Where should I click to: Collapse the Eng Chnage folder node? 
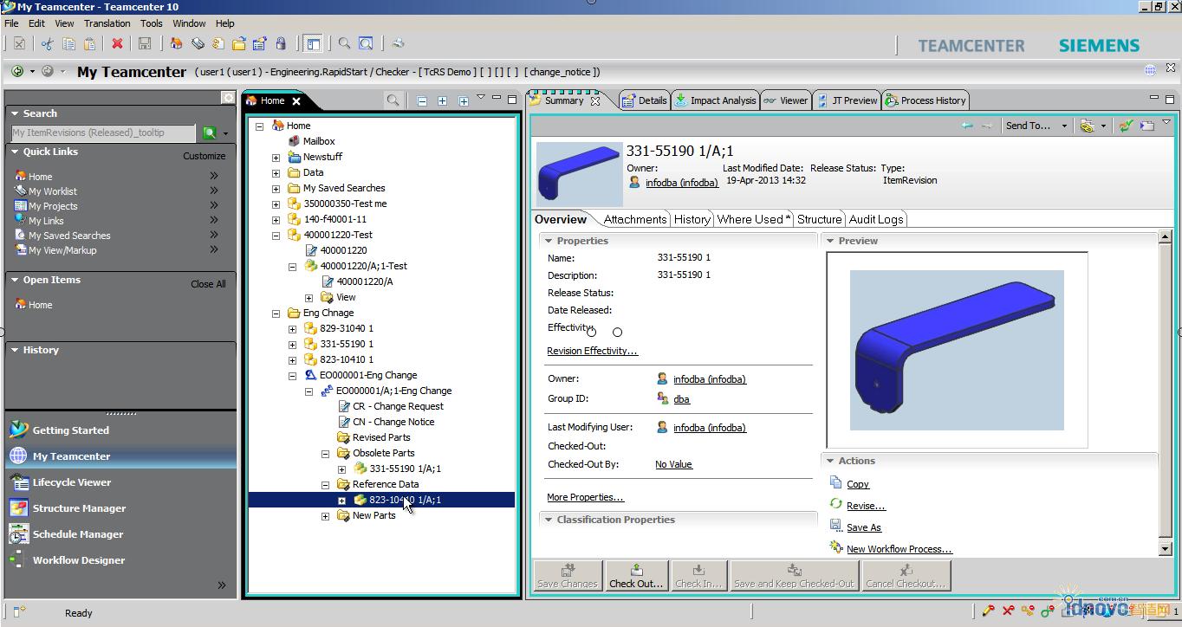coord(276,313)
